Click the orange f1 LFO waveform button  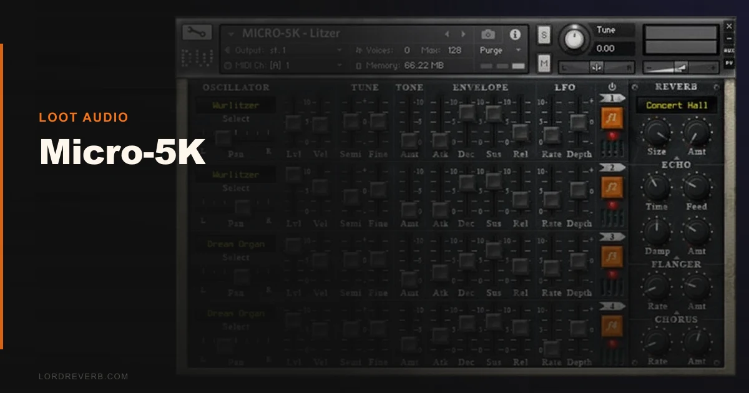(x=612, y=118)
